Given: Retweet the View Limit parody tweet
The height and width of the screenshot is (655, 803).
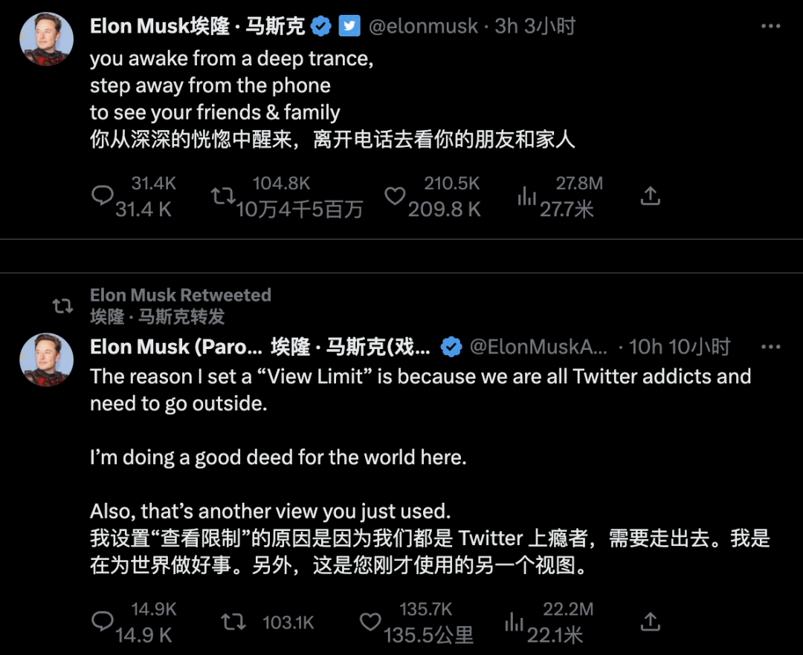Looking at the screenshot, I should [234, 622].
